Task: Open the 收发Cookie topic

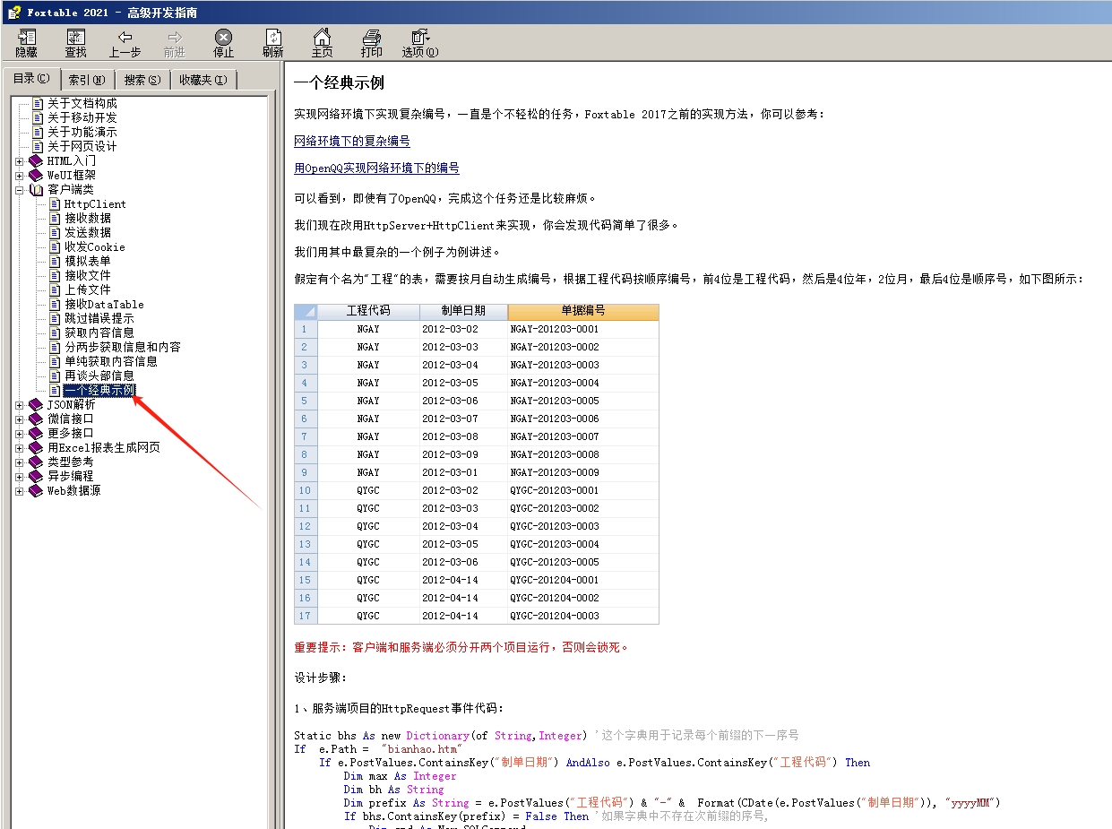Action: coord(95,247)
